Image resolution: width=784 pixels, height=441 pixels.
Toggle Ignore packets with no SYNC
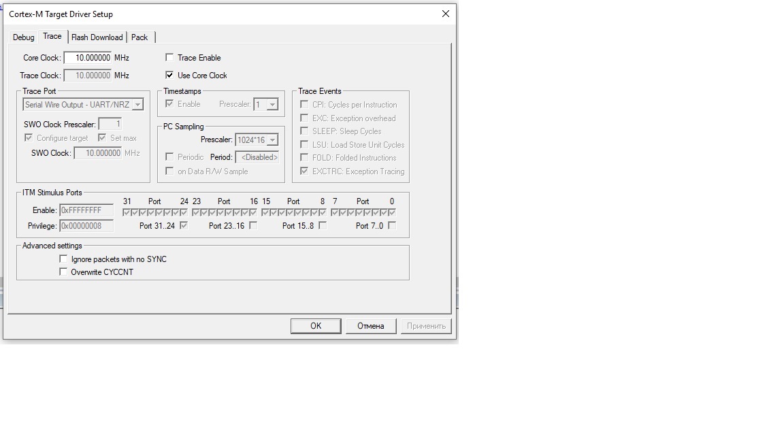63,259
